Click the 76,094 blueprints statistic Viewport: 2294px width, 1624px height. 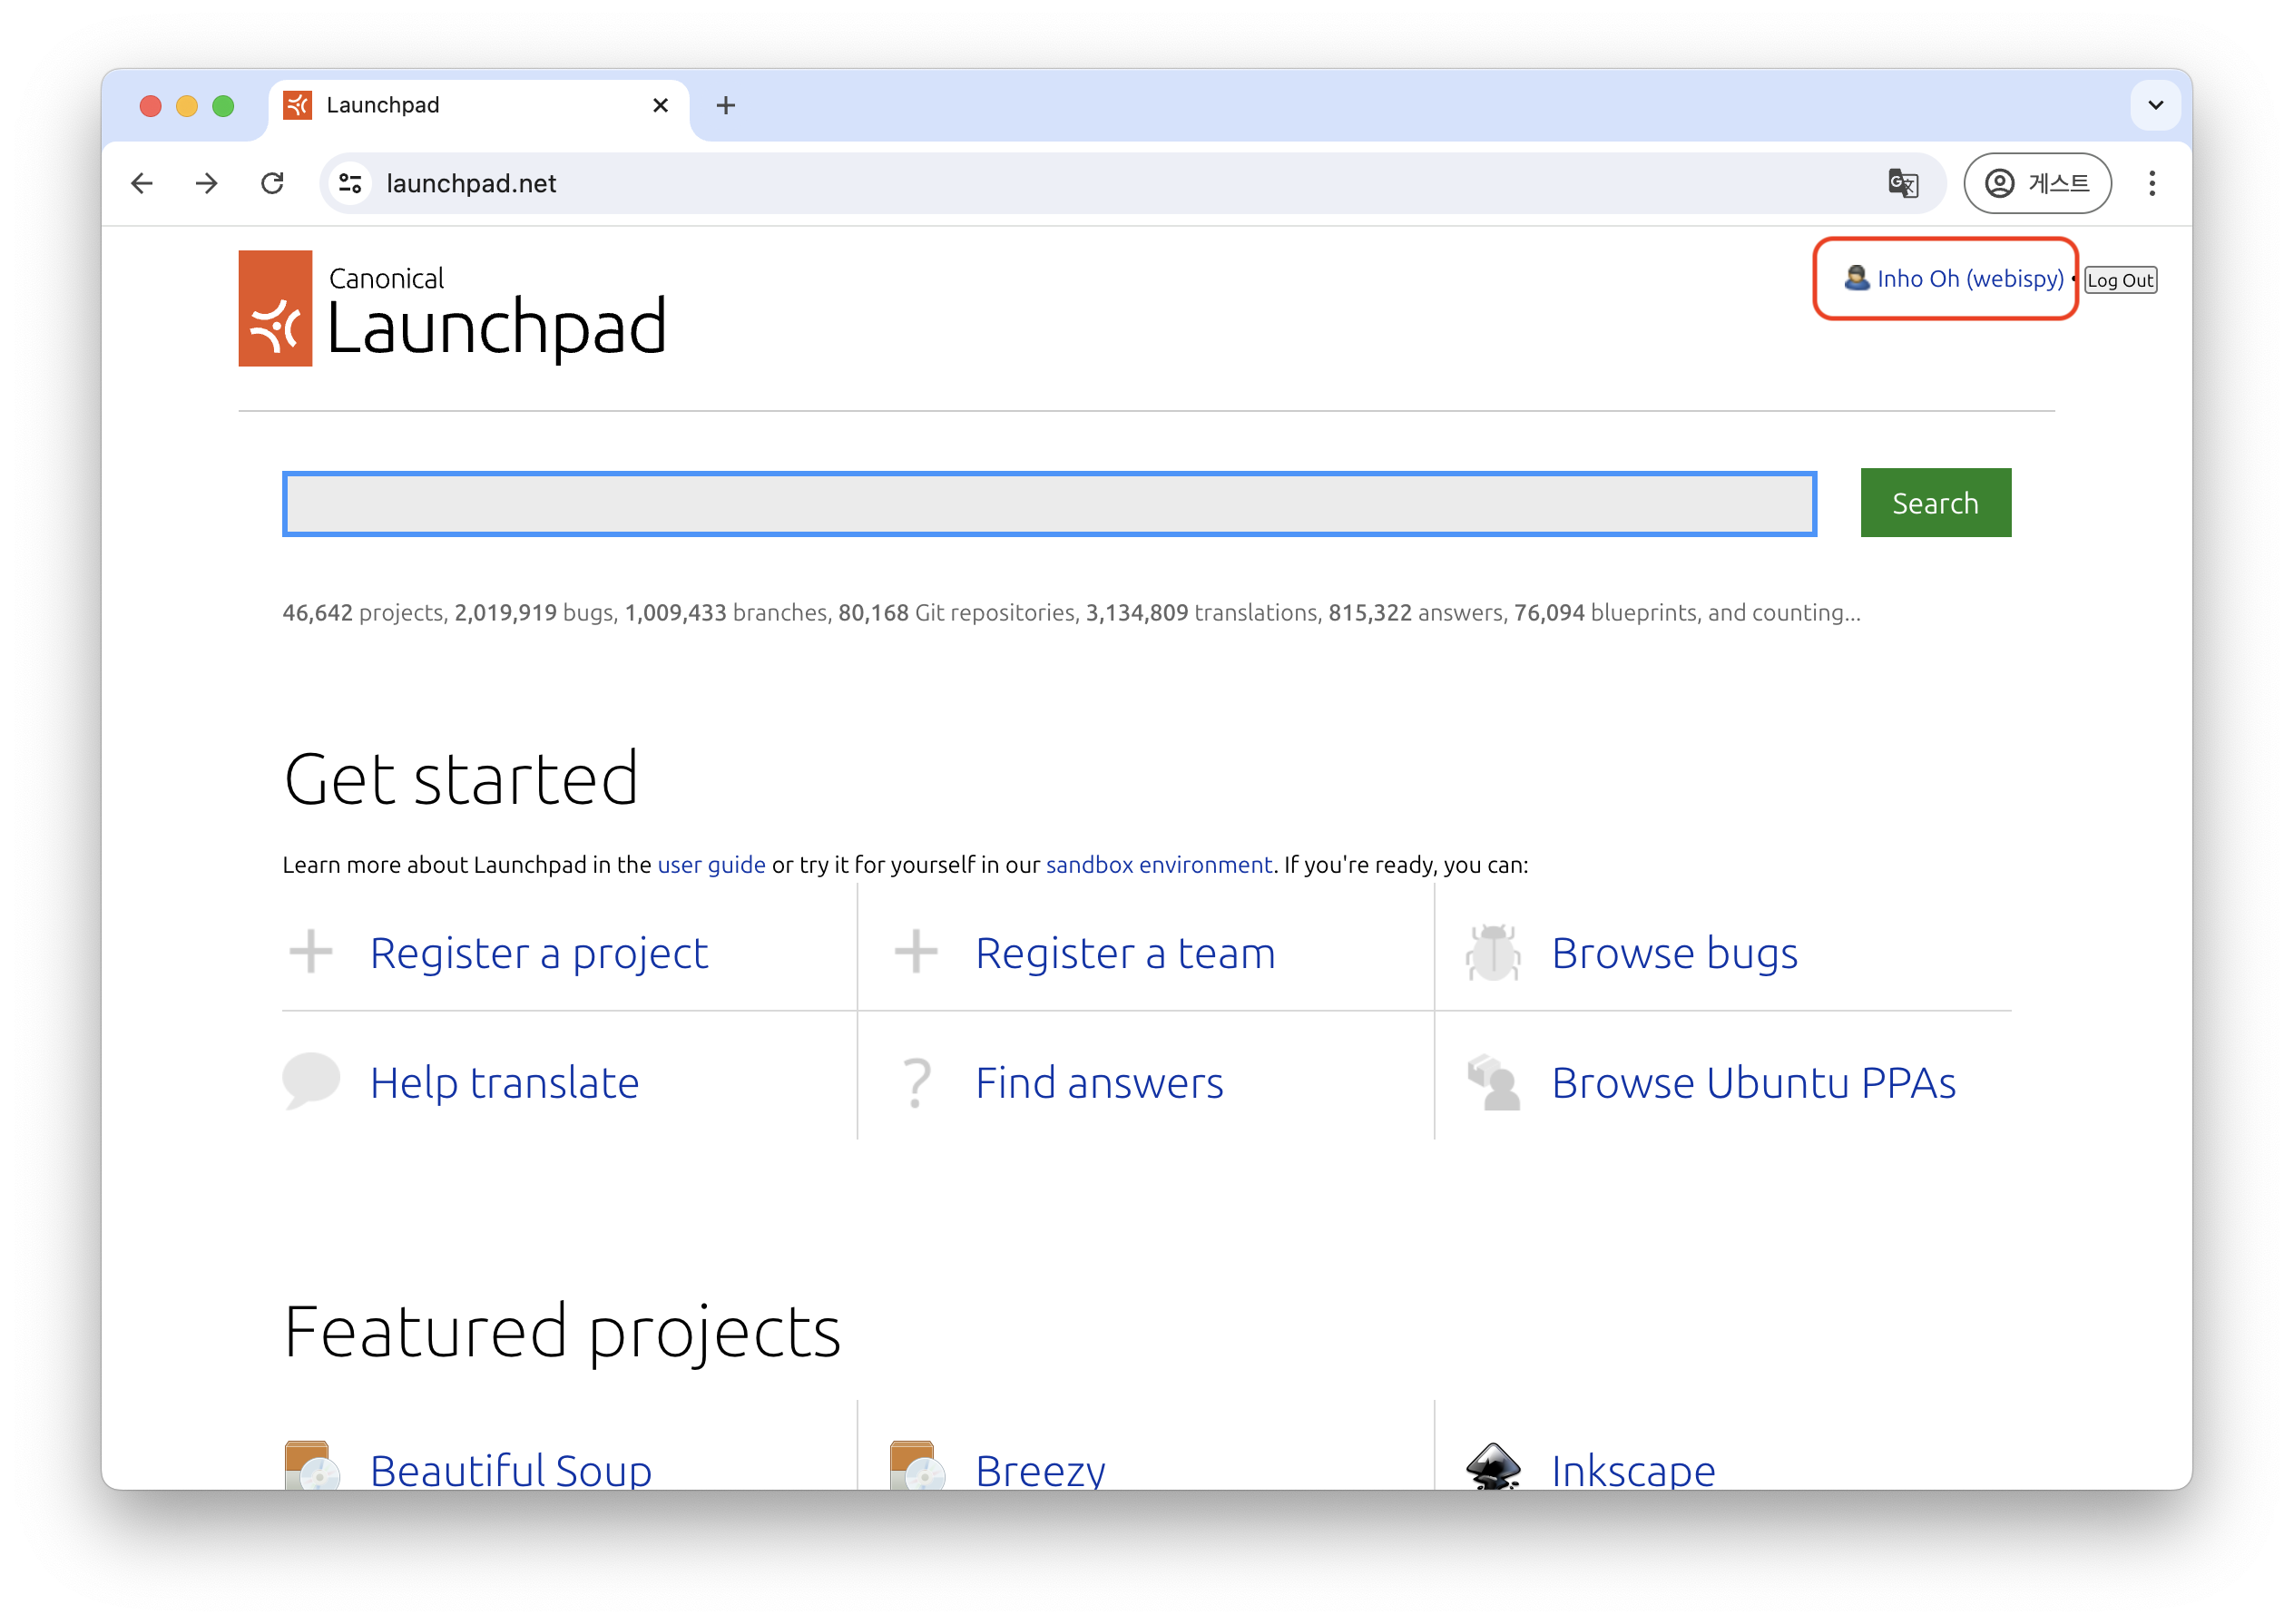pos(1605,612)
